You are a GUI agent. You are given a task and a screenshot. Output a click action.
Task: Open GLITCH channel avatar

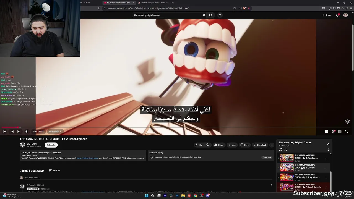pos(22,145)
